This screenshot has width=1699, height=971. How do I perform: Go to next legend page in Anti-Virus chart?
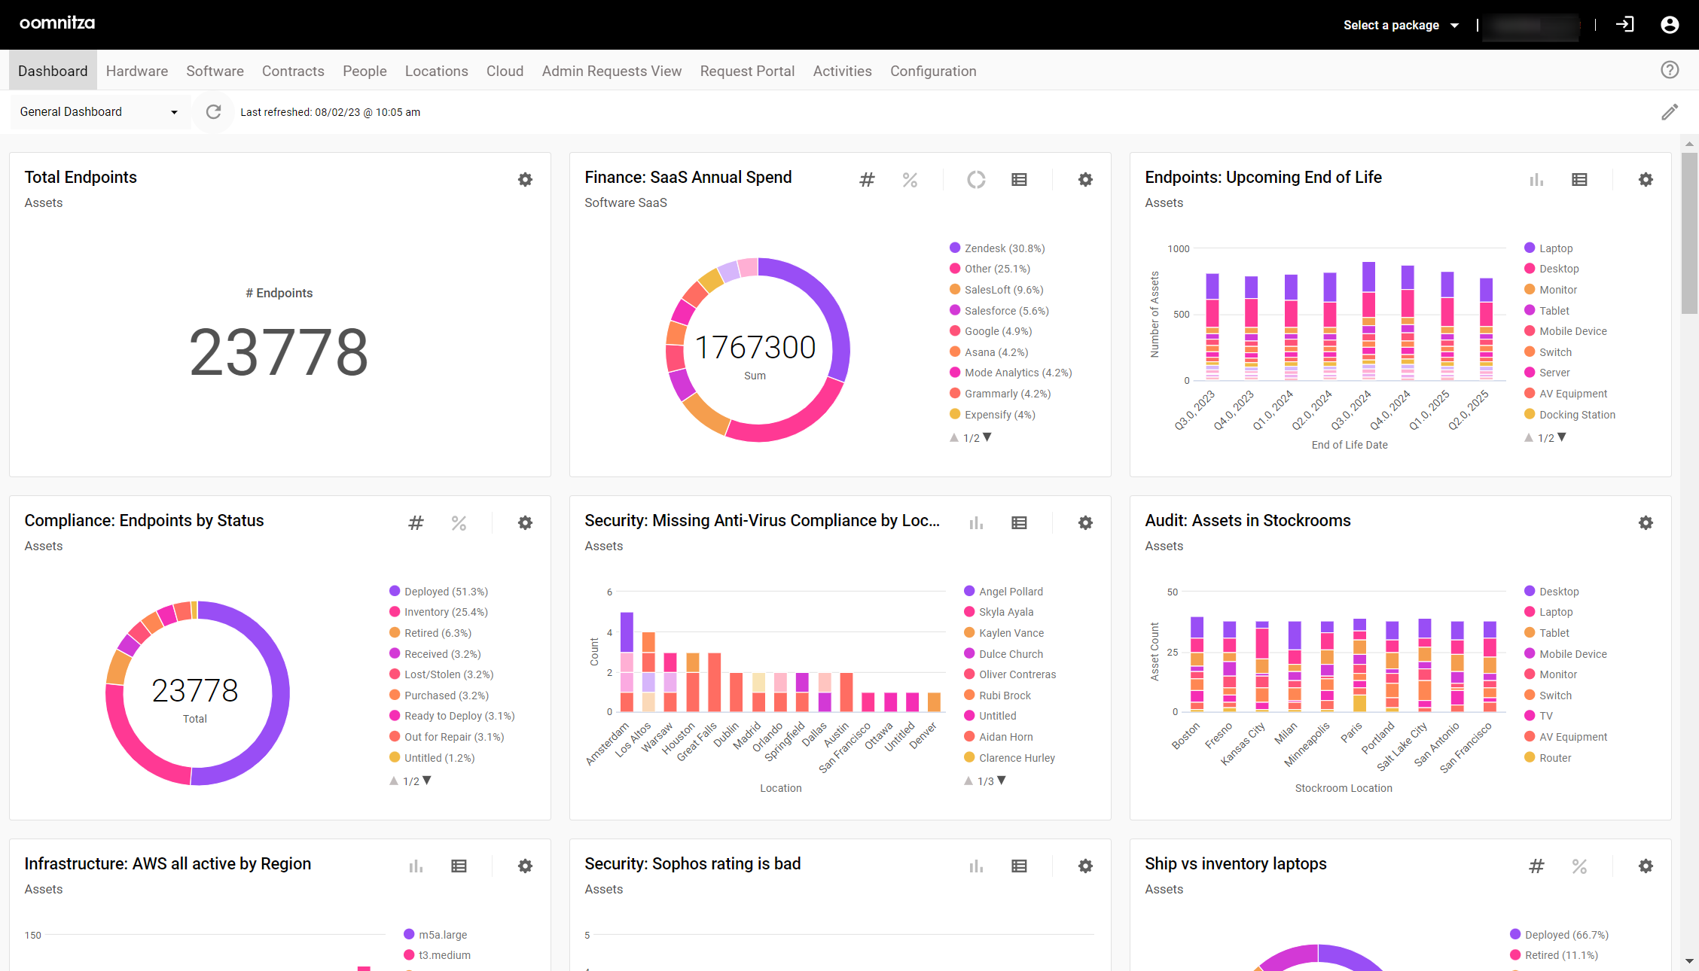point(1002,781)
